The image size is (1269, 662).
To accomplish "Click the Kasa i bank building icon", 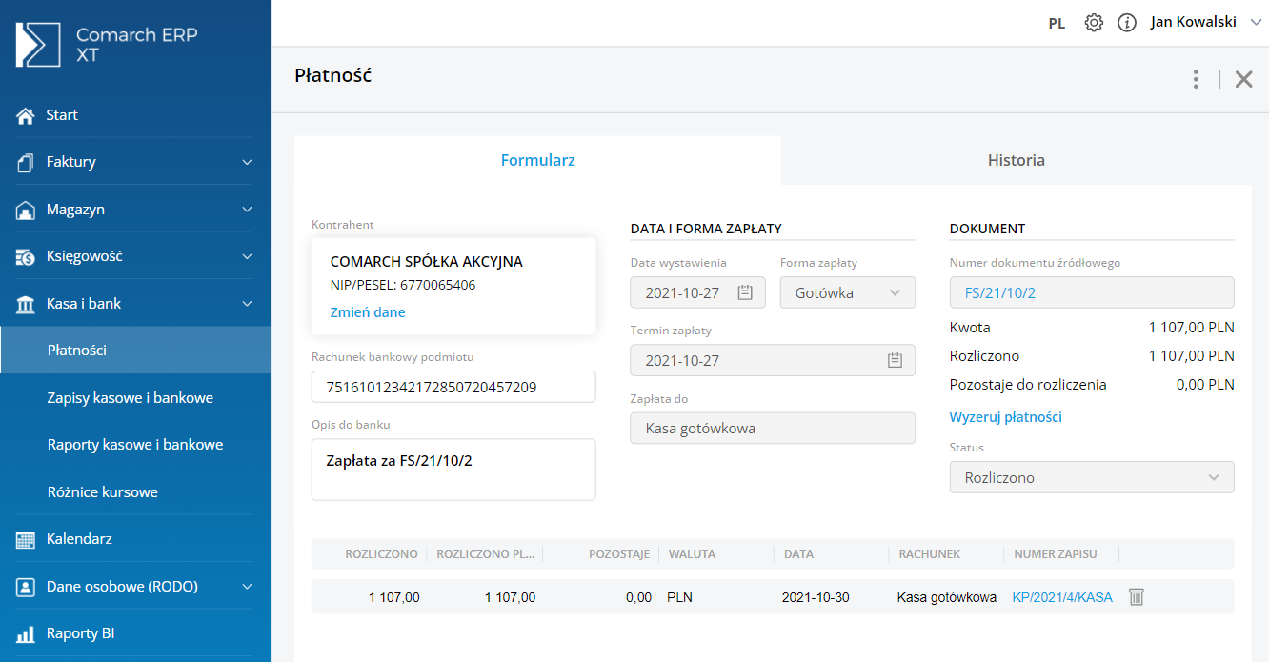I will tap(26, 304).
